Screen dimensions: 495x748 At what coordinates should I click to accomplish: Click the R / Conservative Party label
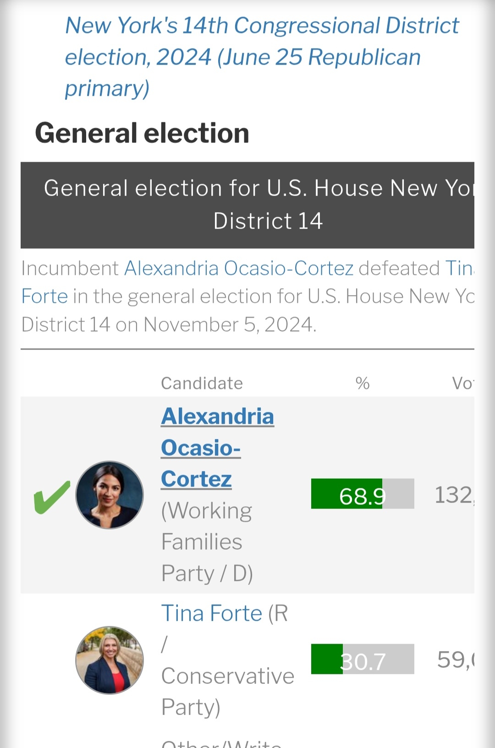[x=227, y=676]
